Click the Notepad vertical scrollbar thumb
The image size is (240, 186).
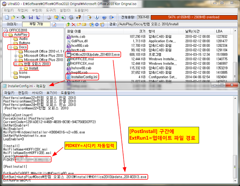coord(235,166)
